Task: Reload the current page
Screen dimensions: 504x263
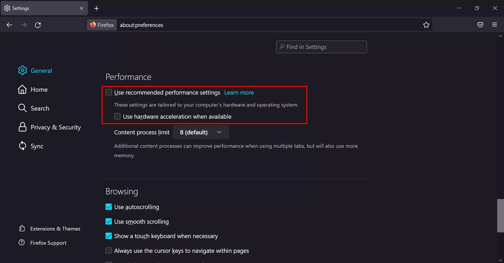Action: point(38,25)
